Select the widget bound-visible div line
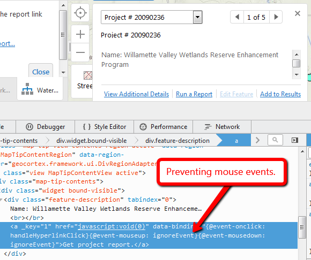The image size is (311, 260). [x=62, y=190]
